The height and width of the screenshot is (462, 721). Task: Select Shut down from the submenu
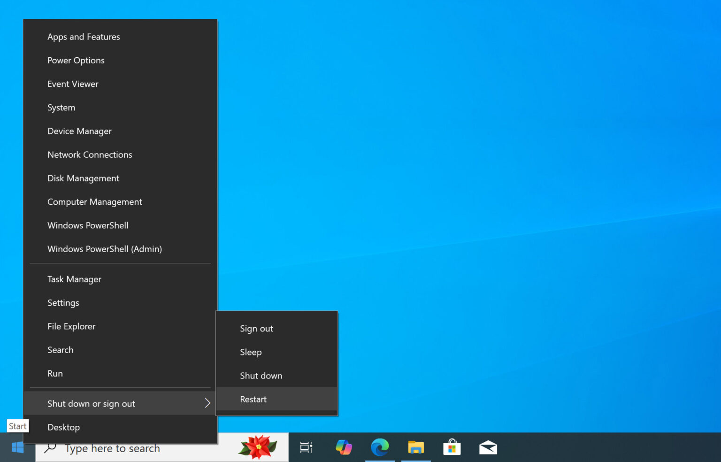[x=261, y=376]
